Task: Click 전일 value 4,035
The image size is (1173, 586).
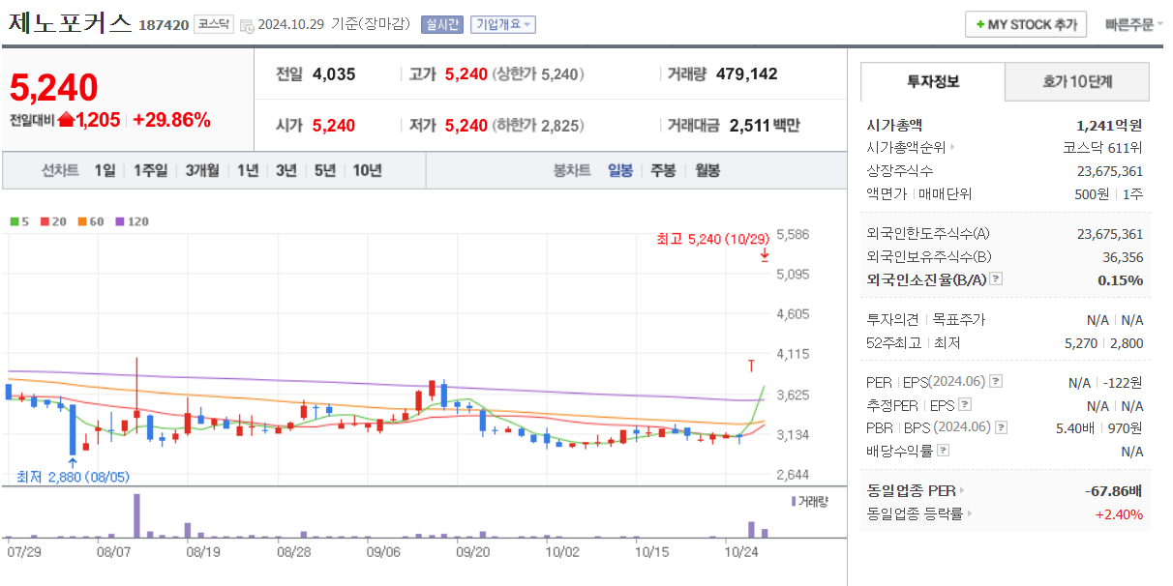Action: 335,73
